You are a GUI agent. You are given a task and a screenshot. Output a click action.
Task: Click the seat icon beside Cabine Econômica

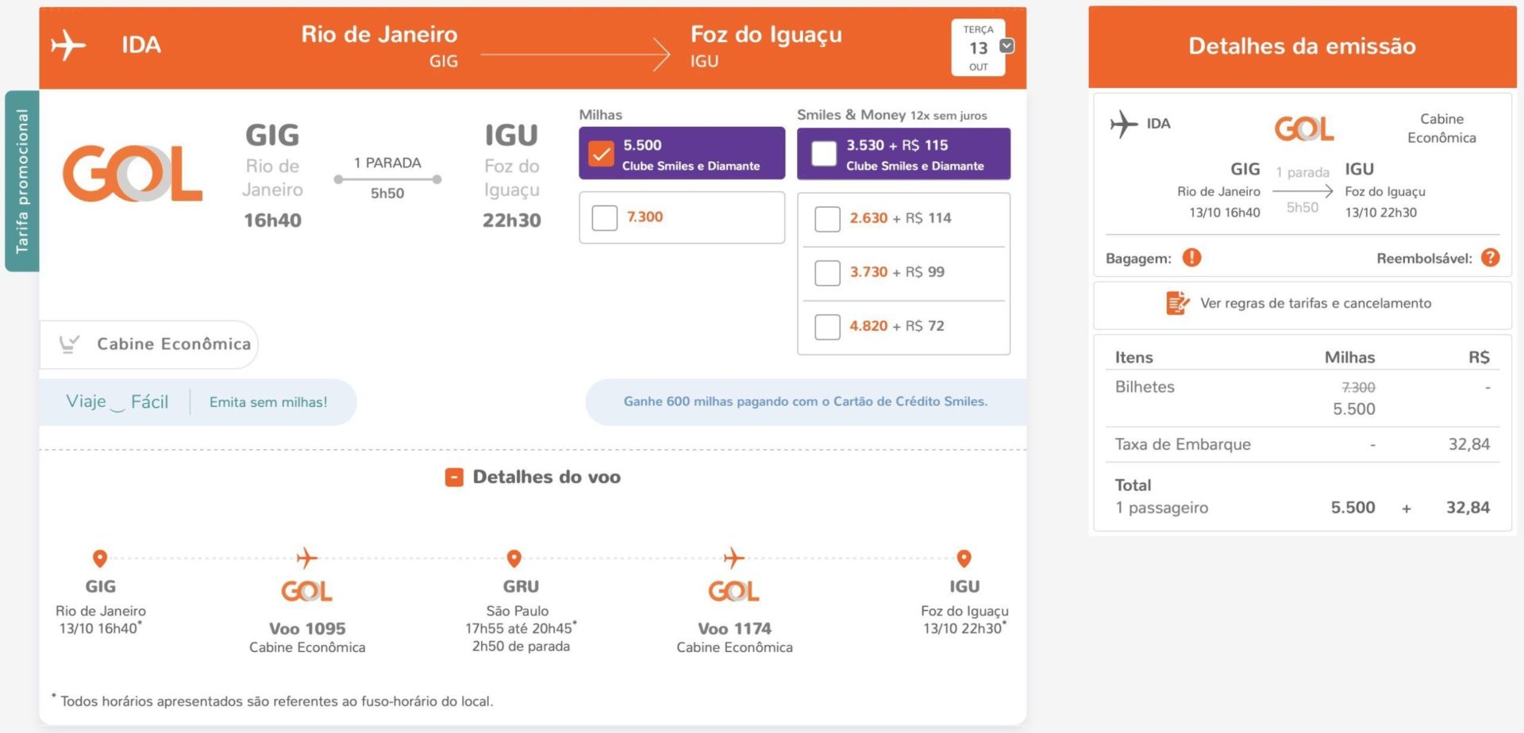[70, 343]
